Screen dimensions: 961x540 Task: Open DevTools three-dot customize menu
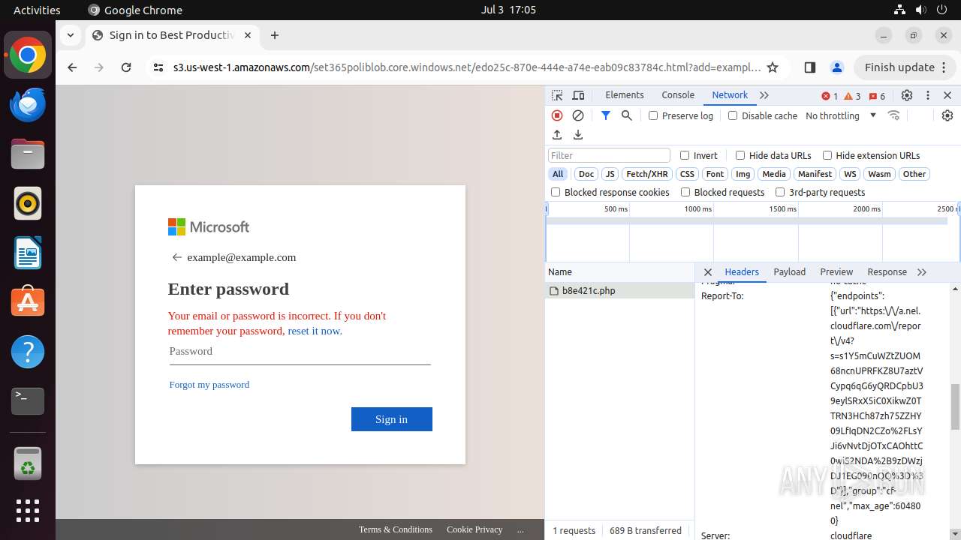click(928, 95)
